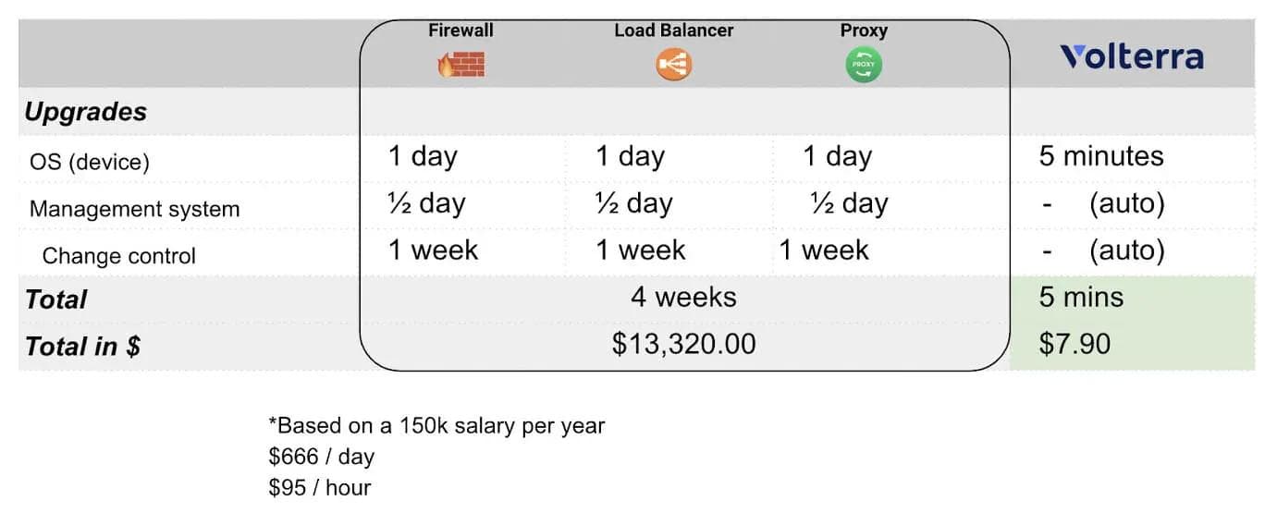Viewport: 1277px width, 513px height.
Task: Click the green Proxy icon
Action: (864, 65)
